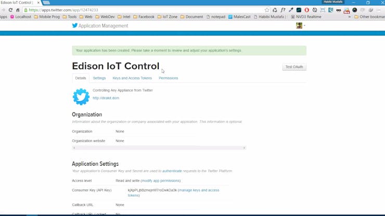Open the Web bookmark folder

coord(86,17)
